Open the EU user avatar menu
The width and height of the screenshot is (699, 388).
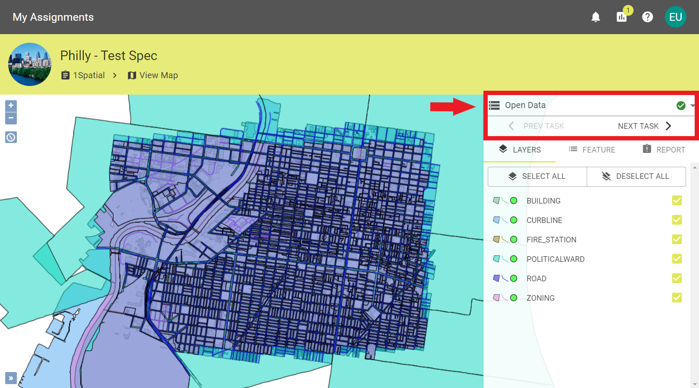676,17
